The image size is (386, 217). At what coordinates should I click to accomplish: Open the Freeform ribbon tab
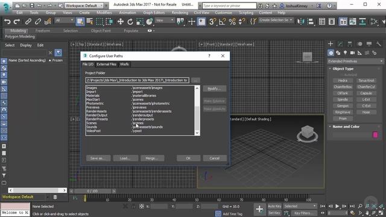click(x=43, y=31)
